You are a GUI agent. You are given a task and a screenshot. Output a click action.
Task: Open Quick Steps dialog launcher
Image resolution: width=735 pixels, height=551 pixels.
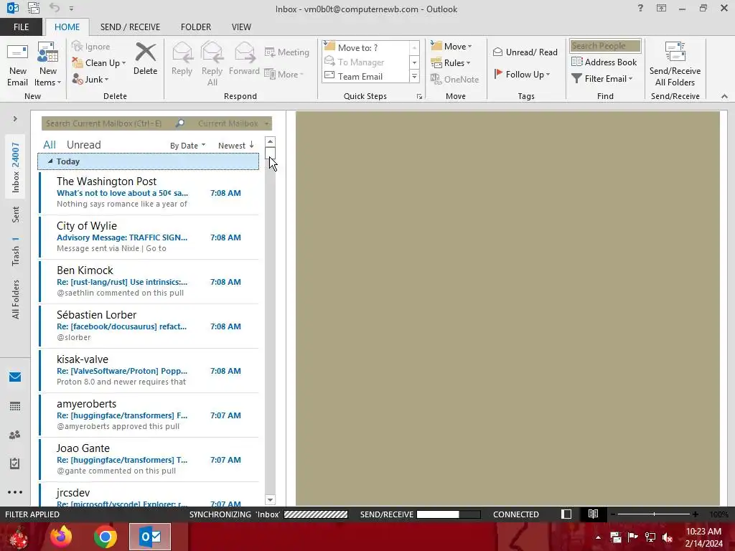[x=419, y=97]
